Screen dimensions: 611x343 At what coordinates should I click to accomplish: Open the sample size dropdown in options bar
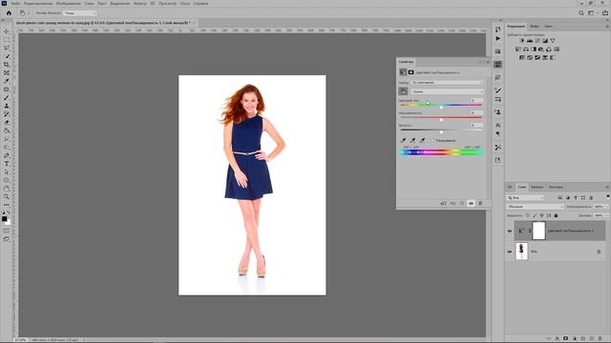click(80, 12)
